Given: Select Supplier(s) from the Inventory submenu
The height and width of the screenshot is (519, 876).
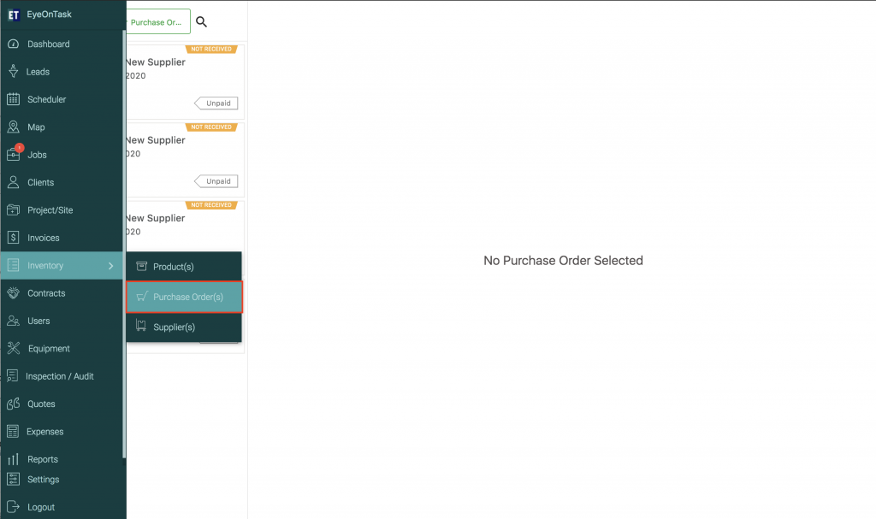Looking at the screenshot, I should click(x=184, y=327).
